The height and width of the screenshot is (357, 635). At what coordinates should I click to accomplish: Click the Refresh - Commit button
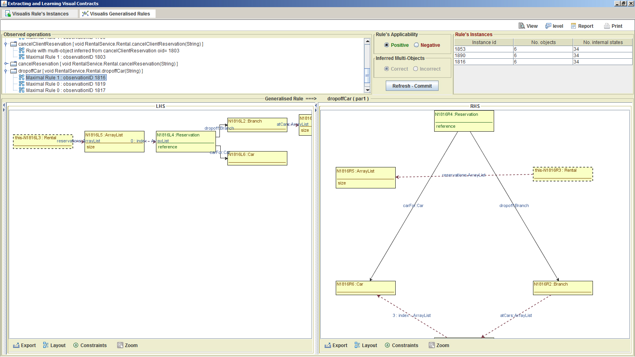(412, 86)
